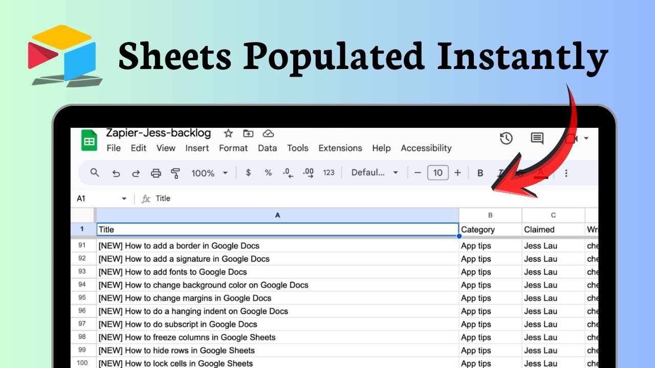
Task: Open the three-dot more toolbar options
Action: 566,173
